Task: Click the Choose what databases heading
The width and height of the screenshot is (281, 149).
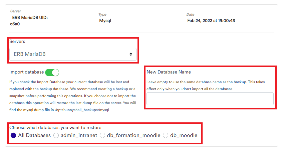Action: tap(55, 128)
